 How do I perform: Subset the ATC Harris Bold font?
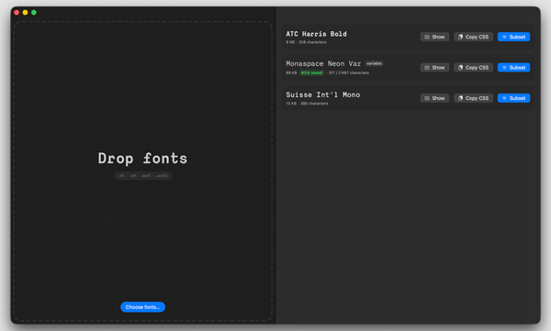coord(513,37)
